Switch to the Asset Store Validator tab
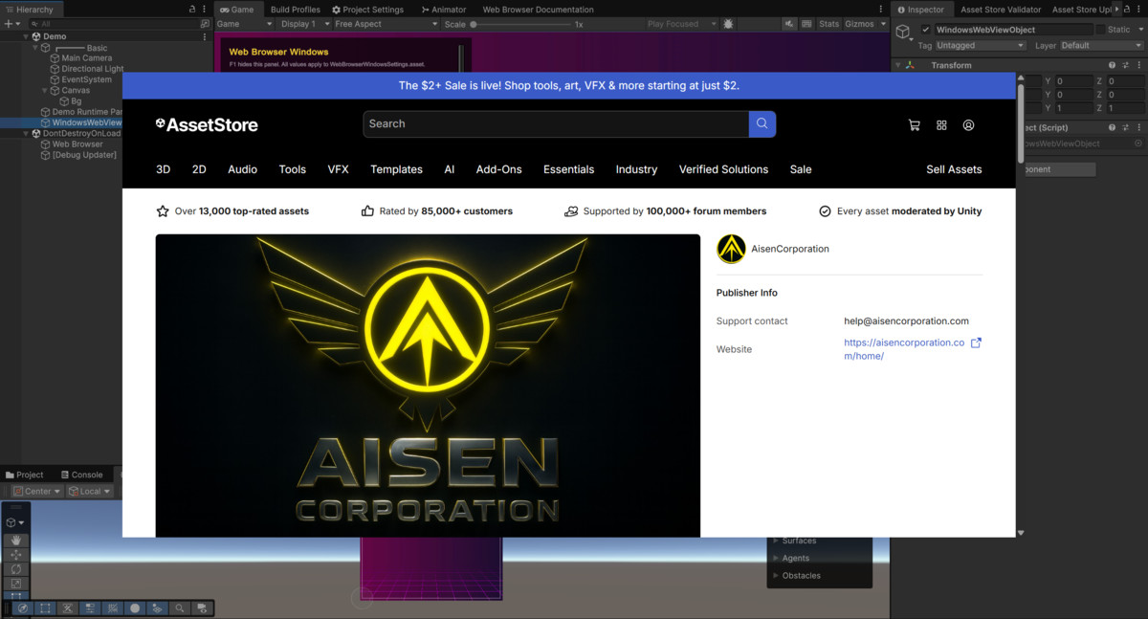Screen dimensions: 1148x619 pyautogui.click(x=1000, y=10)
